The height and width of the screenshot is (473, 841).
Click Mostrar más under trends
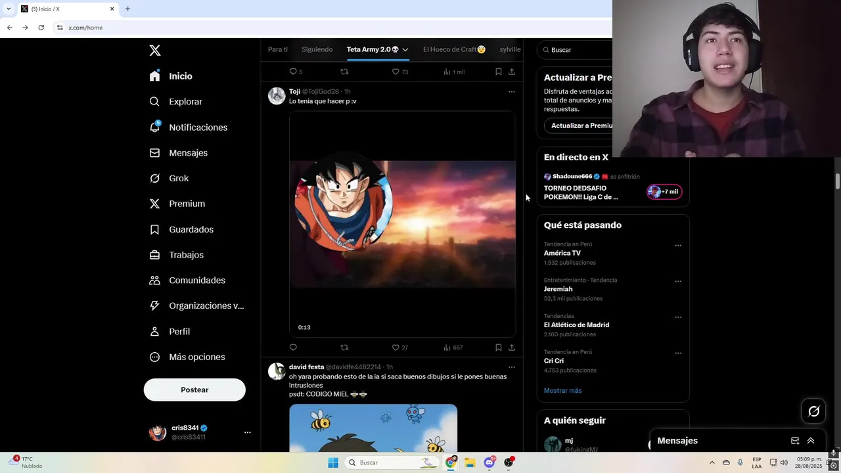pyautogui.click(x=562, y=390)
